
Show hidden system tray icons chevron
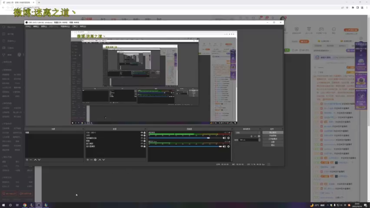point(327,205)
